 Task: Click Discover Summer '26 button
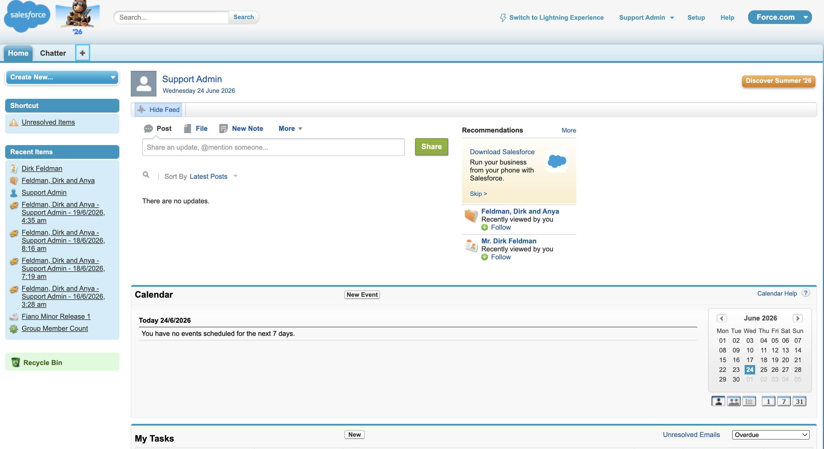pyautogui.click(x=778, y=81)
